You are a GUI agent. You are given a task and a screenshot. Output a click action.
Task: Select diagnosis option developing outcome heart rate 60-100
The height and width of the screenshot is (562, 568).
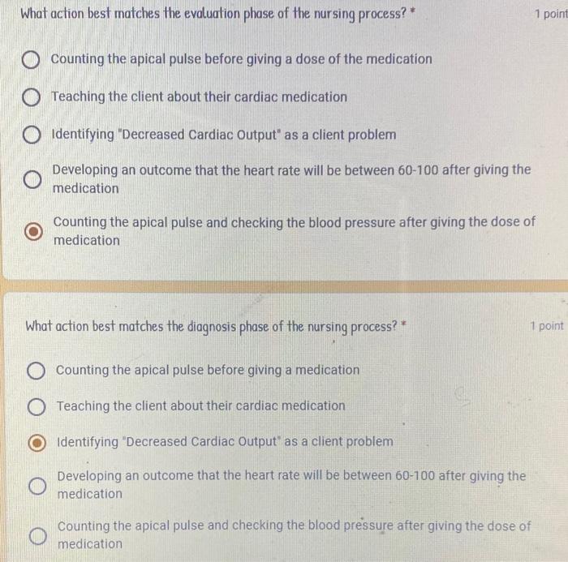coord(37,486)
